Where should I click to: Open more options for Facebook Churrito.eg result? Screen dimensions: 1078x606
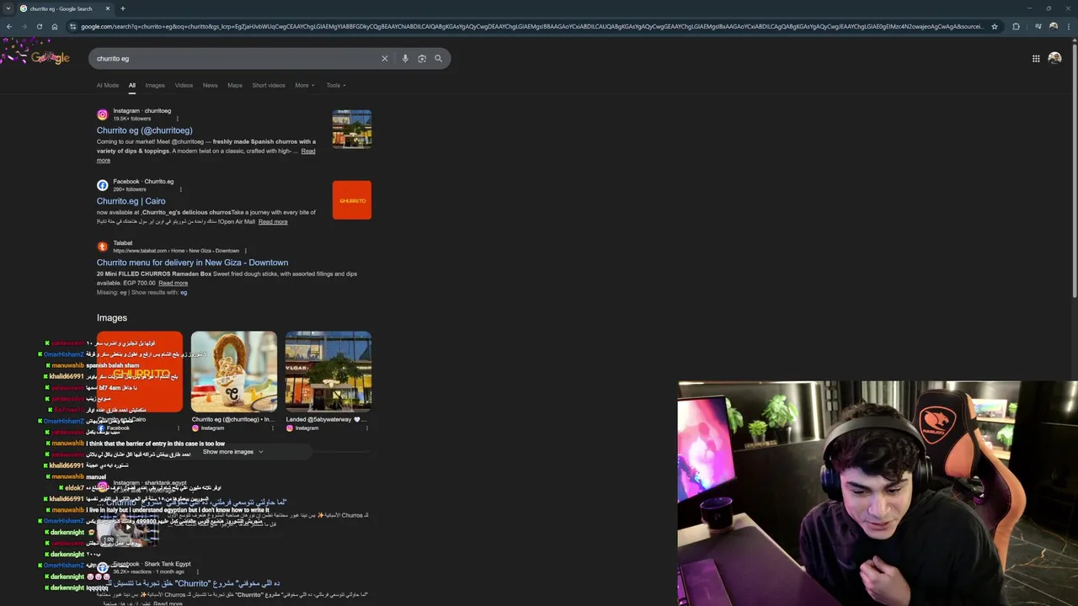coord(180,189)
